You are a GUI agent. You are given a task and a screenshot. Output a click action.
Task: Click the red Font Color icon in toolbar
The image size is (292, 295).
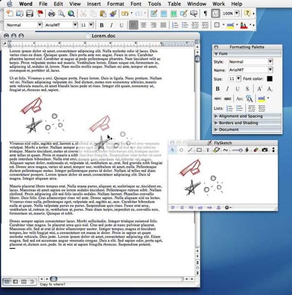[x=244, y=25]
